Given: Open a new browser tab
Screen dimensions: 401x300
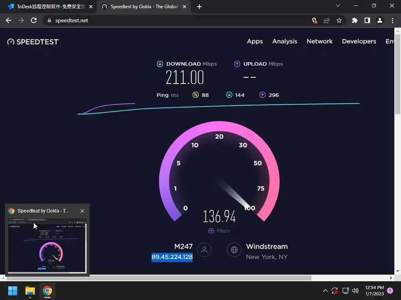Looking at the screenshot, I should point(199,7).
